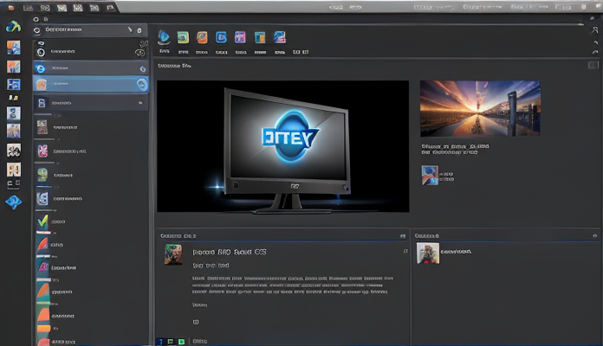The image size is (603, 346).
Task: Click the blue diamond icon in left sidebar
Action: (x=14, y=202)
